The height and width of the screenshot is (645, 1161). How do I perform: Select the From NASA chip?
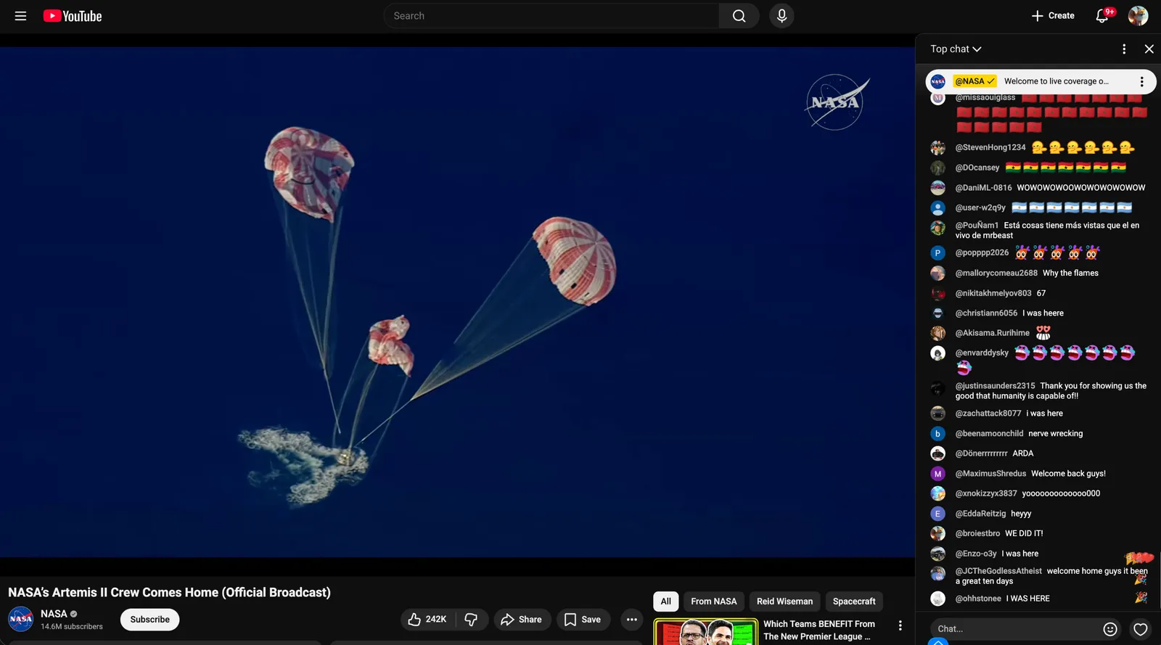713,601
